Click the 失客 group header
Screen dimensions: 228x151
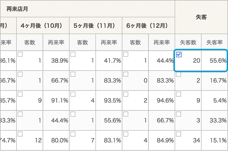pos(201,17)
